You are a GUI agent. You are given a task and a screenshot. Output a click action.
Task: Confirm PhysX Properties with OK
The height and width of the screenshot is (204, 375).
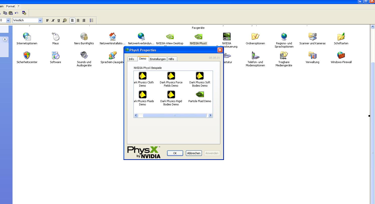coord(175,153)
